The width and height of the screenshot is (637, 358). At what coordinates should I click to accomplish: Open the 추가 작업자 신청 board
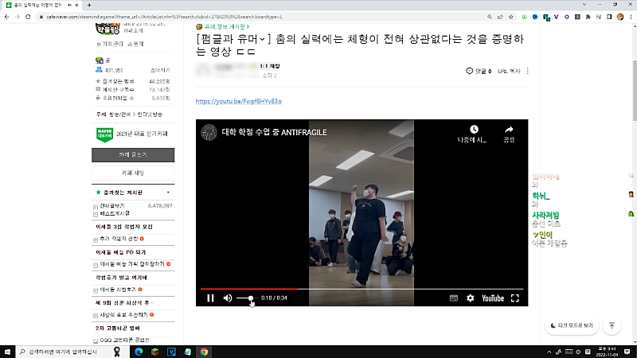(x=119, y=239)
